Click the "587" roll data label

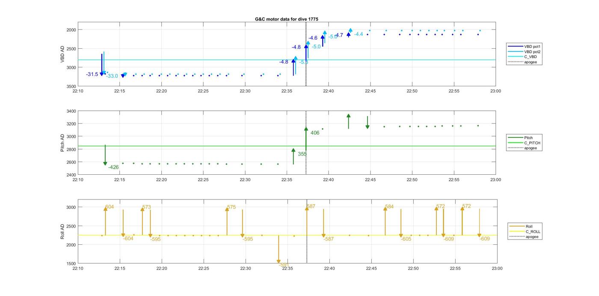pyautogui.click(x=311, y=207)
